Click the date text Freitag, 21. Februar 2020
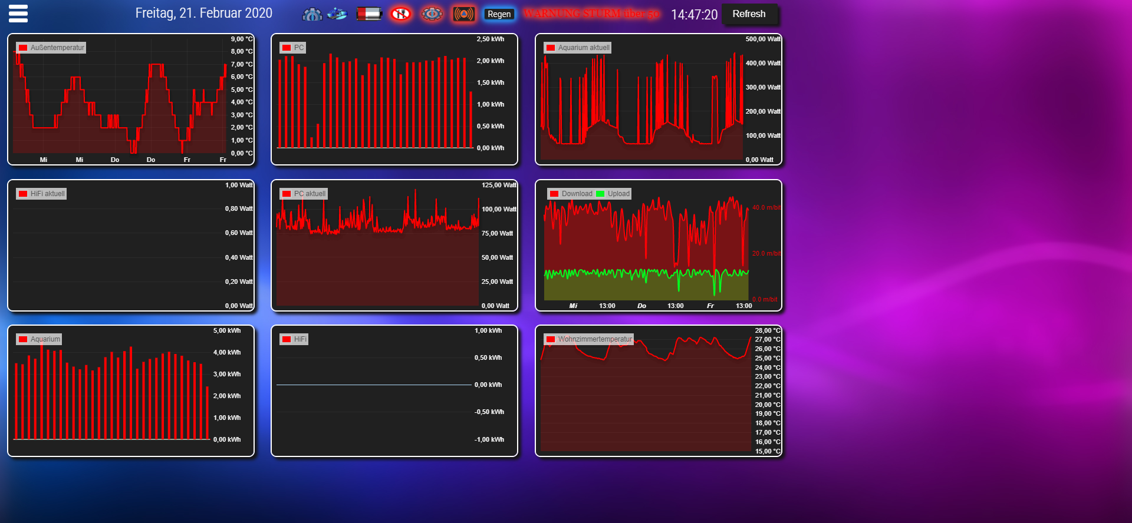1132x523 pixels. [203, 13]
